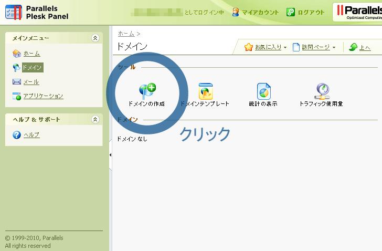Click the © 1999-2010, Parallels copyright text

click(x=34, y=238)
